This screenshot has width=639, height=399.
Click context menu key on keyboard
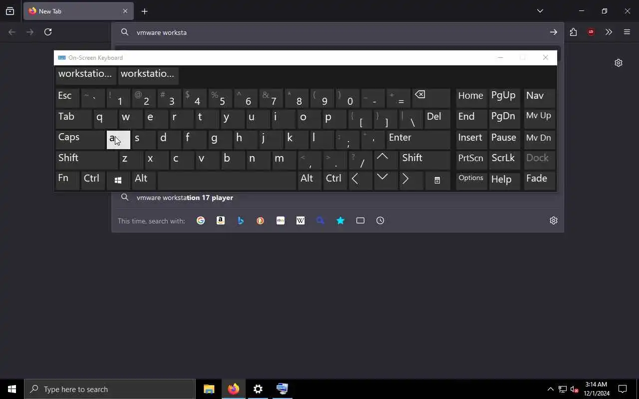click(x=437, y=181)
